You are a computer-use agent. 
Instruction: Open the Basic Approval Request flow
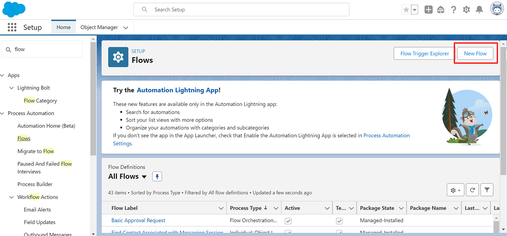[139, 220]
